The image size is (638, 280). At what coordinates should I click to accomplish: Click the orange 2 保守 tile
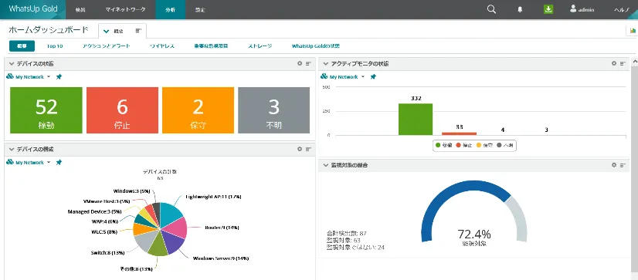pos(199,110)
